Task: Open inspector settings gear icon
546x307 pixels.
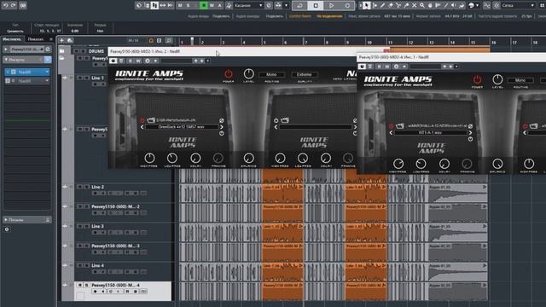Action: [7, 229]
